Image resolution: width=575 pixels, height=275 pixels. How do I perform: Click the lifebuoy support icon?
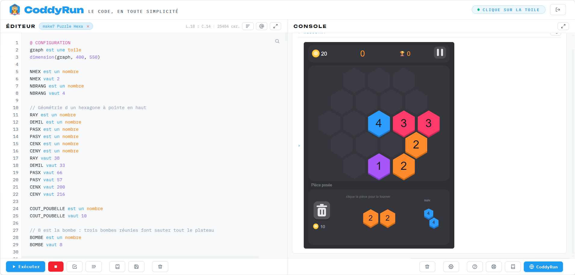[494, 267]
